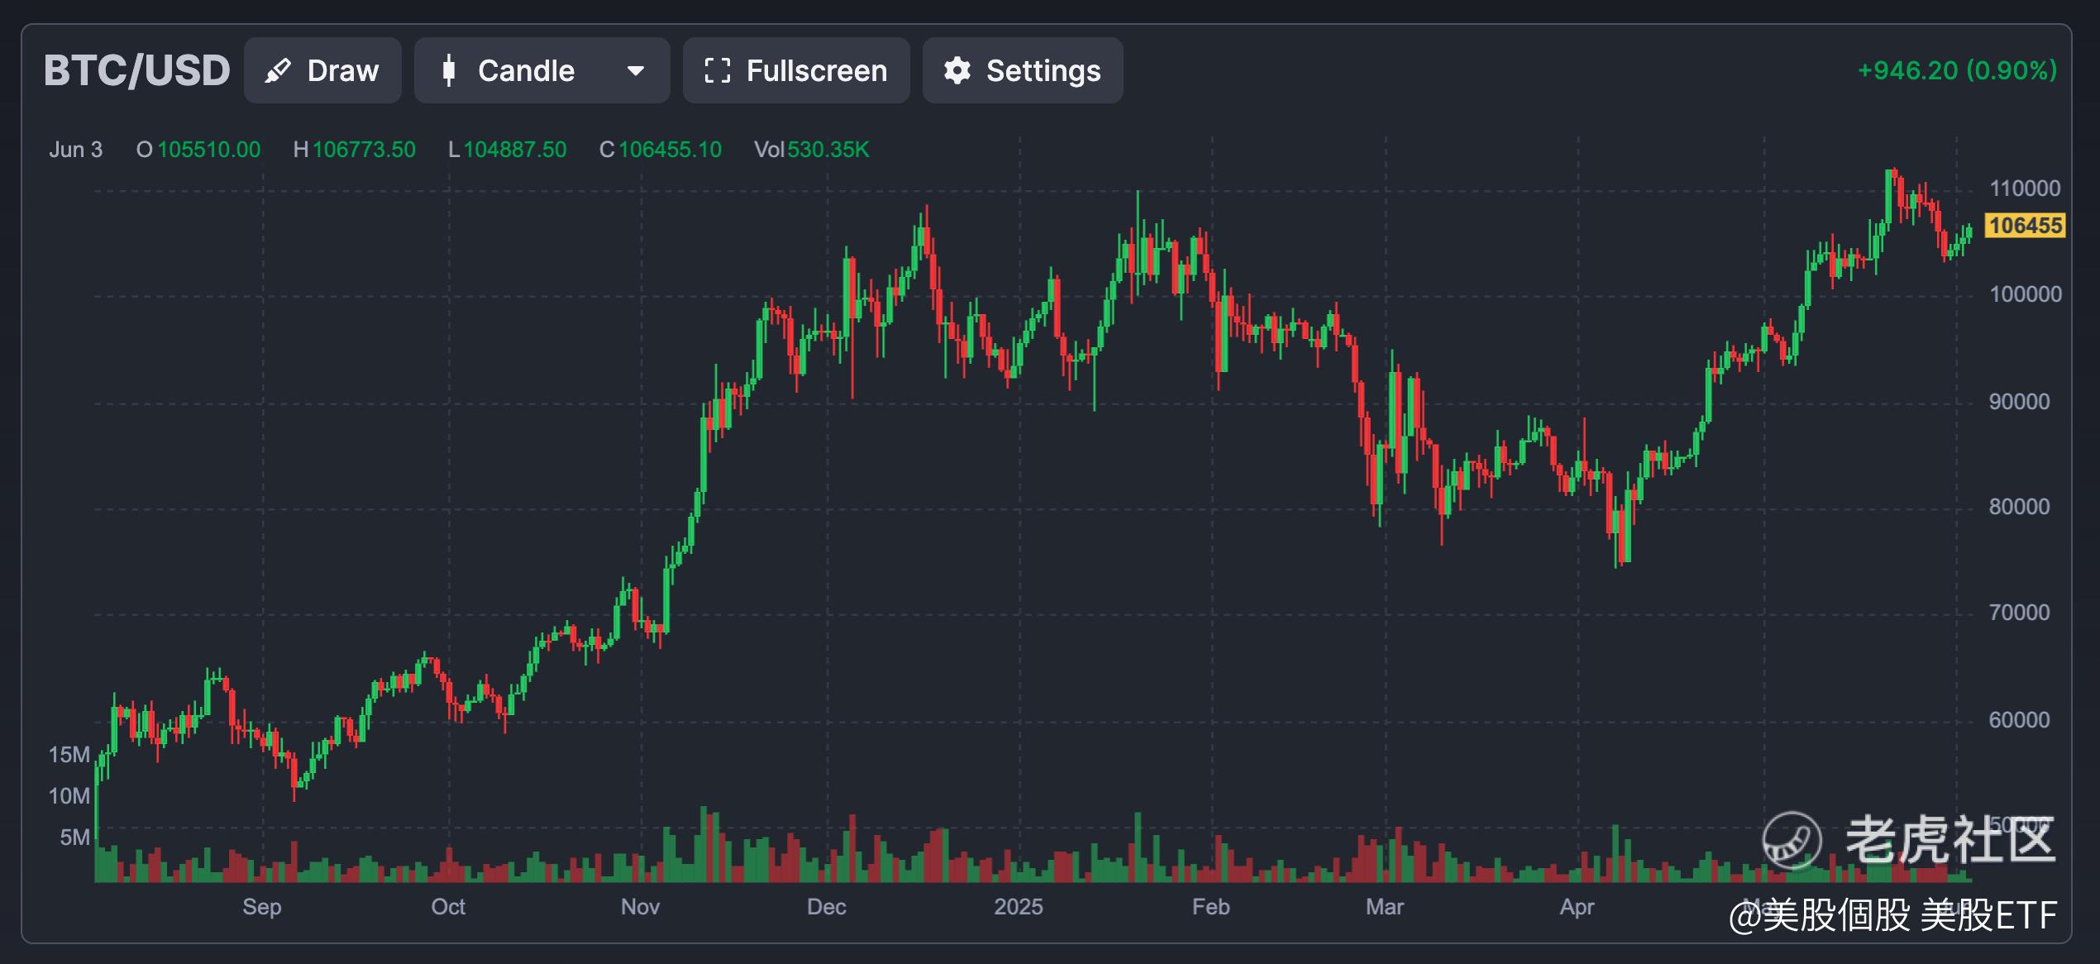Expand the Candle dropdown arrow
This screenshot has width=2100, height=964.
(x=635, y=71)
